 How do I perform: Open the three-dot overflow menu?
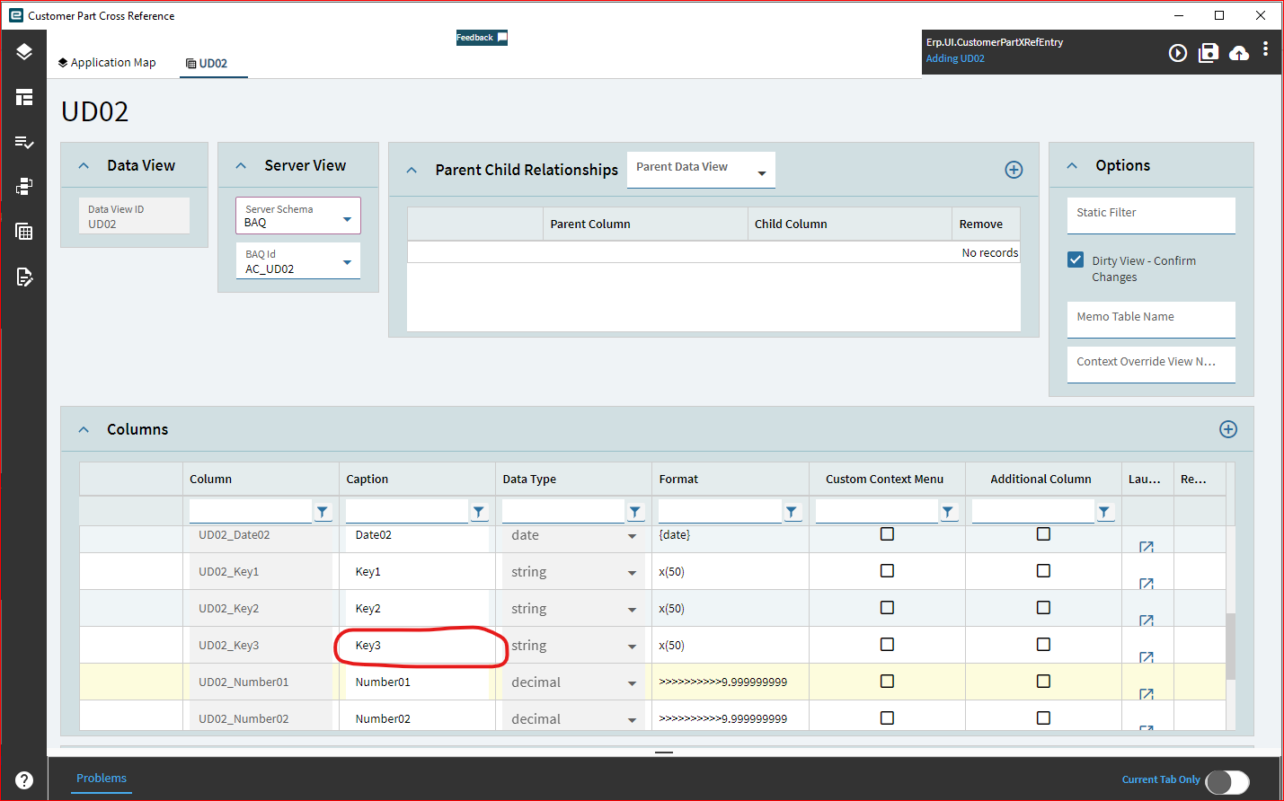pyautogui.click(x=1265, y=49)
